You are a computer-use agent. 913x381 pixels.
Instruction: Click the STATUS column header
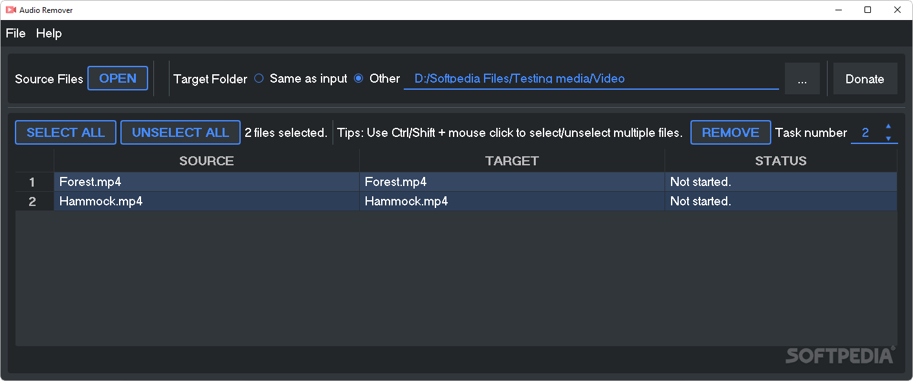[x=780, y=161]
